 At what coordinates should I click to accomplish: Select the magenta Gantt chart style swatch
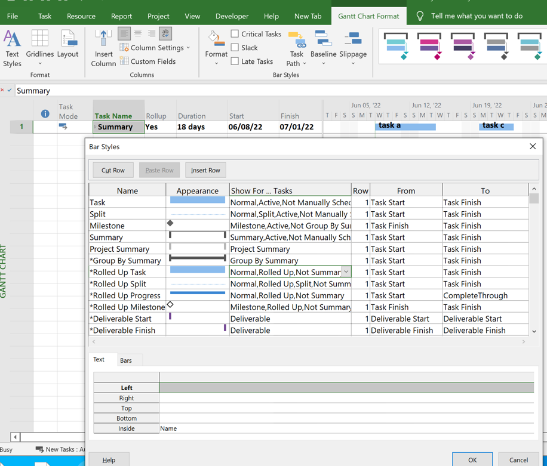429,46
